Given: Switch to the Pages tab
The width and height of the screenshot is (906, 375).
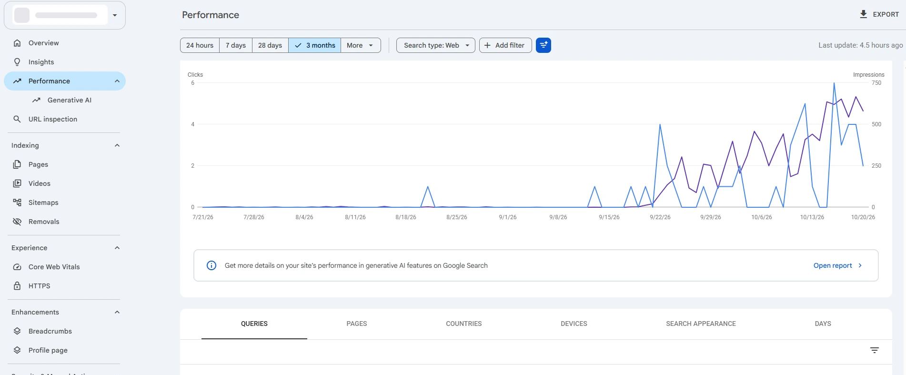Looking at the screenshot, I should click(x=357, y=324).
